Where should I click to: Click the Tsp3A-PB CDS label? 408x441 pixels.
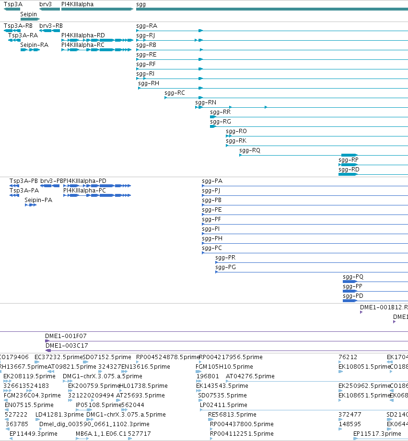tap(23, 181)
